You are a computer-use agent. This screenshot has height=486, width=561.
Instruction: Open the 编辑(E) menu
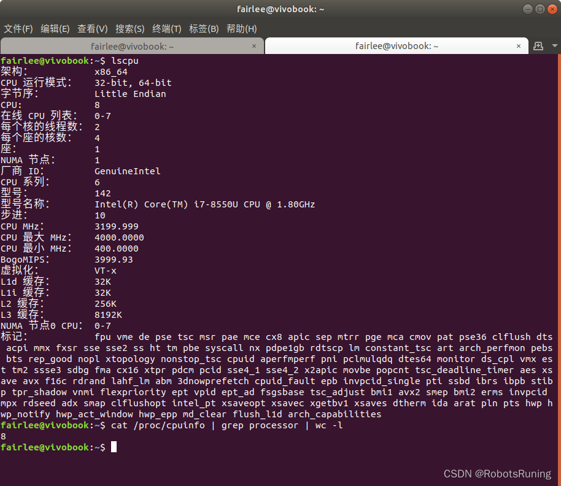coord(55,29)
